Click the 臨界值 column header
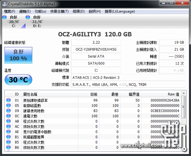The width and height of the screenshot is (191, 156). click(x=131, y=94)
